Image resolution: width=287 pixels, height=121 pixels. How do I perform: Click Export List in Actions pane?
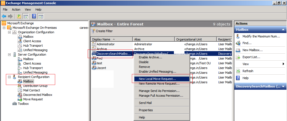click(251, 57)
